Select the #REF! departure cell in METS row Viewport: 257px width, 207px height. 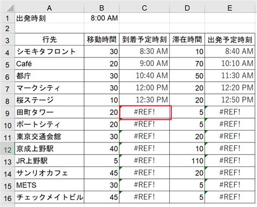coord(230,185)
